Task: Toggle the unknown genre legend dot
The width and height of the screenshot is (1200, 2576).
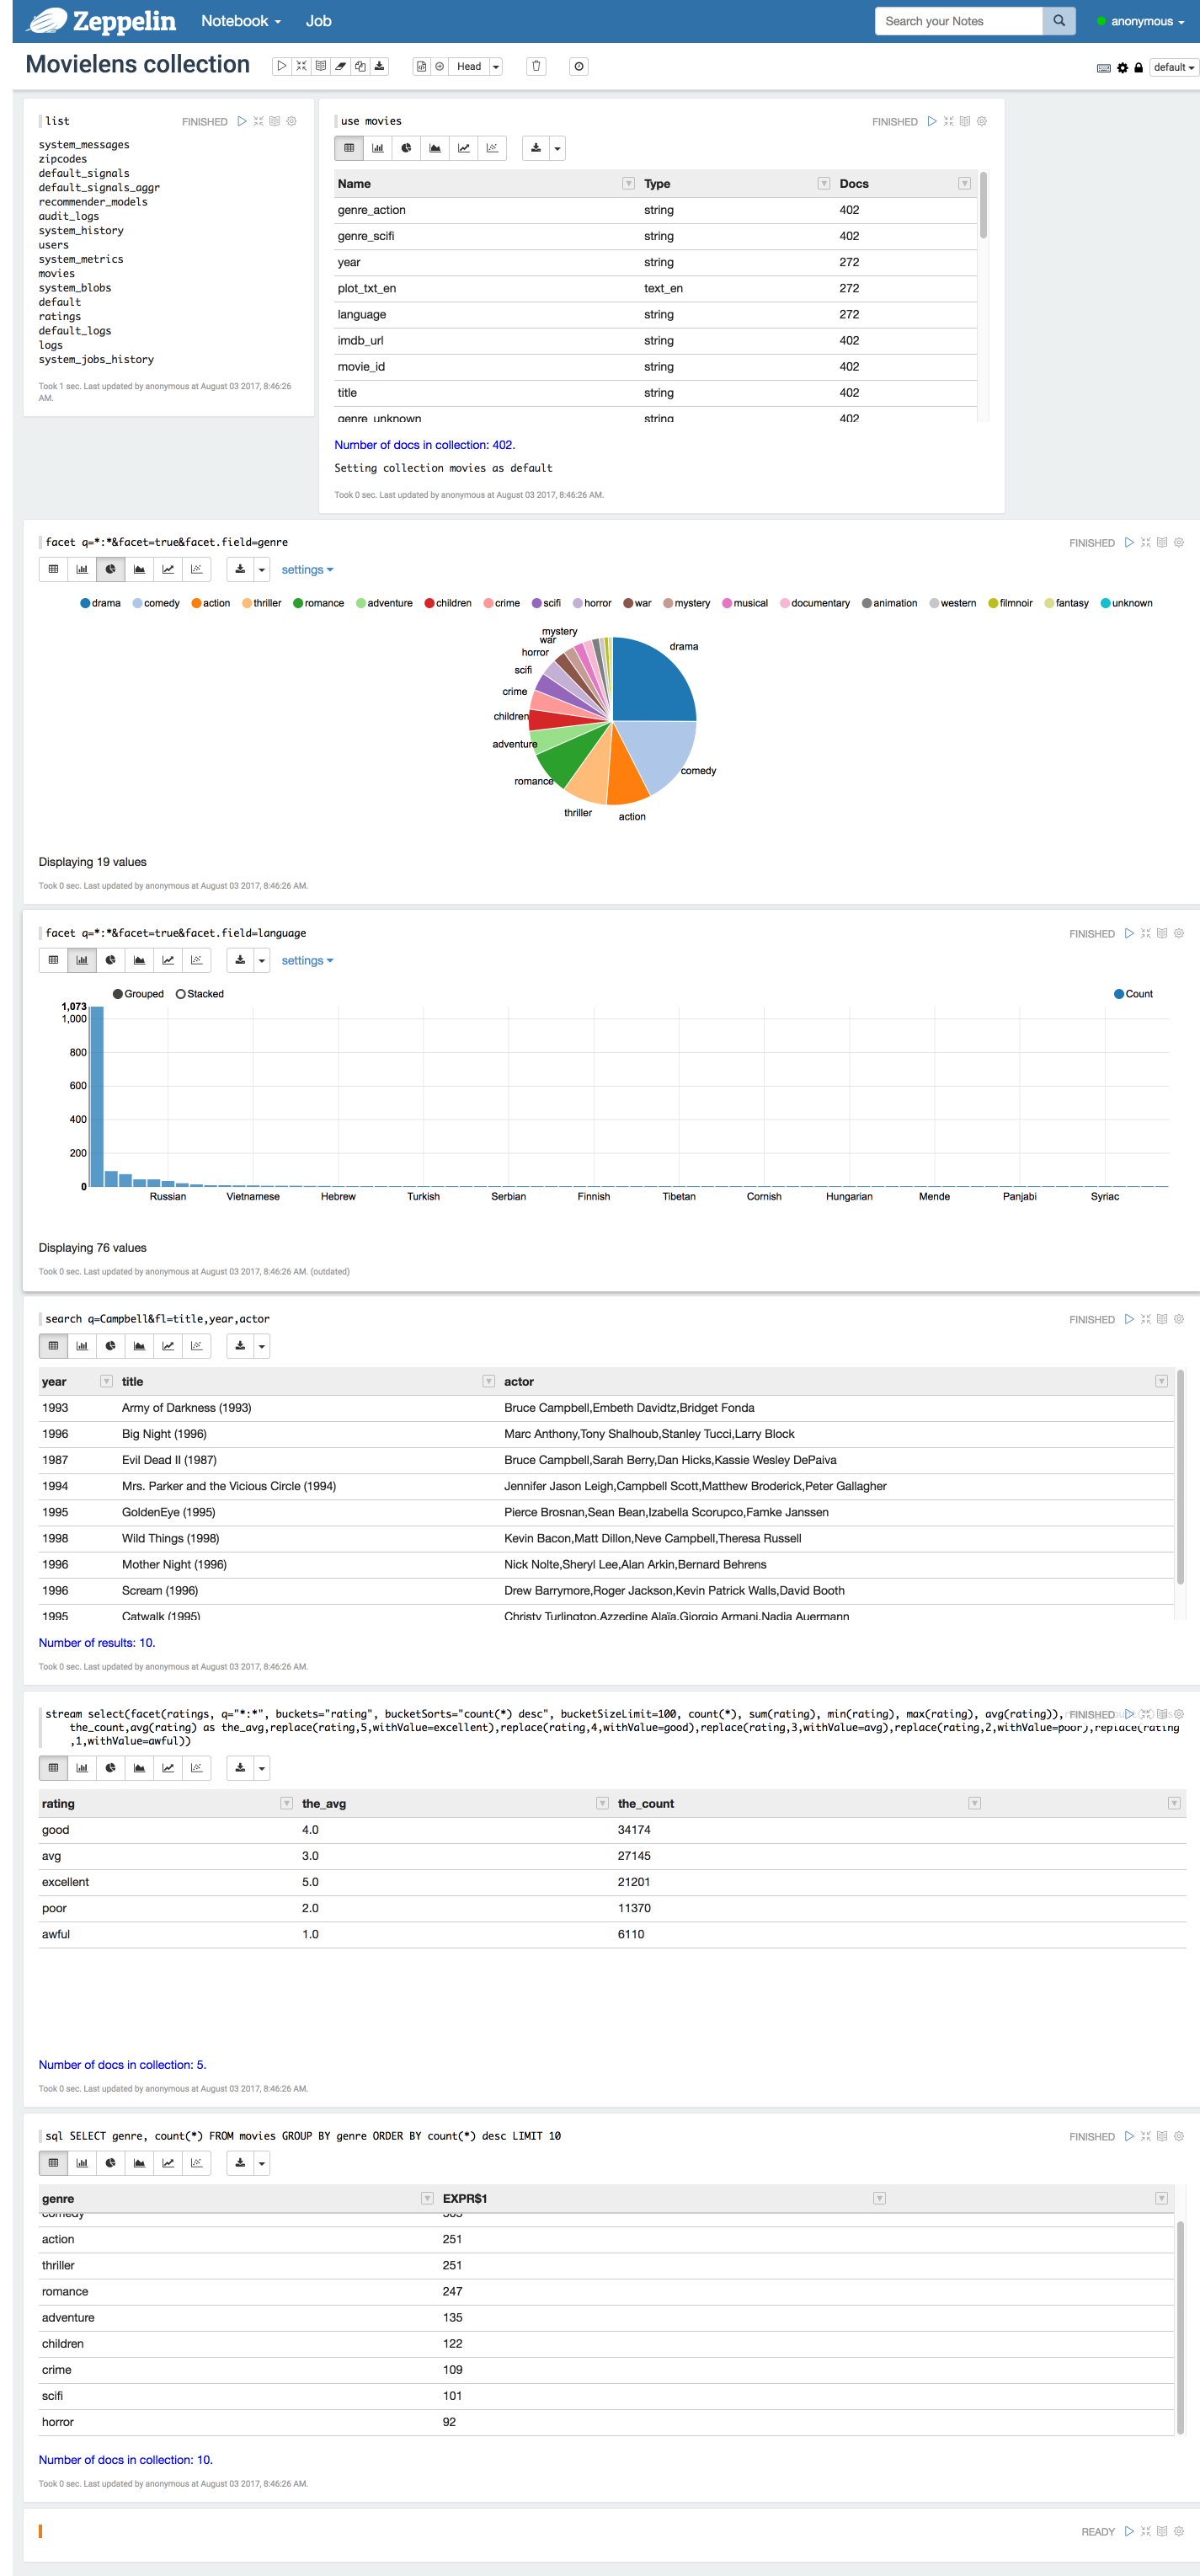Action: click(1105, 603)
